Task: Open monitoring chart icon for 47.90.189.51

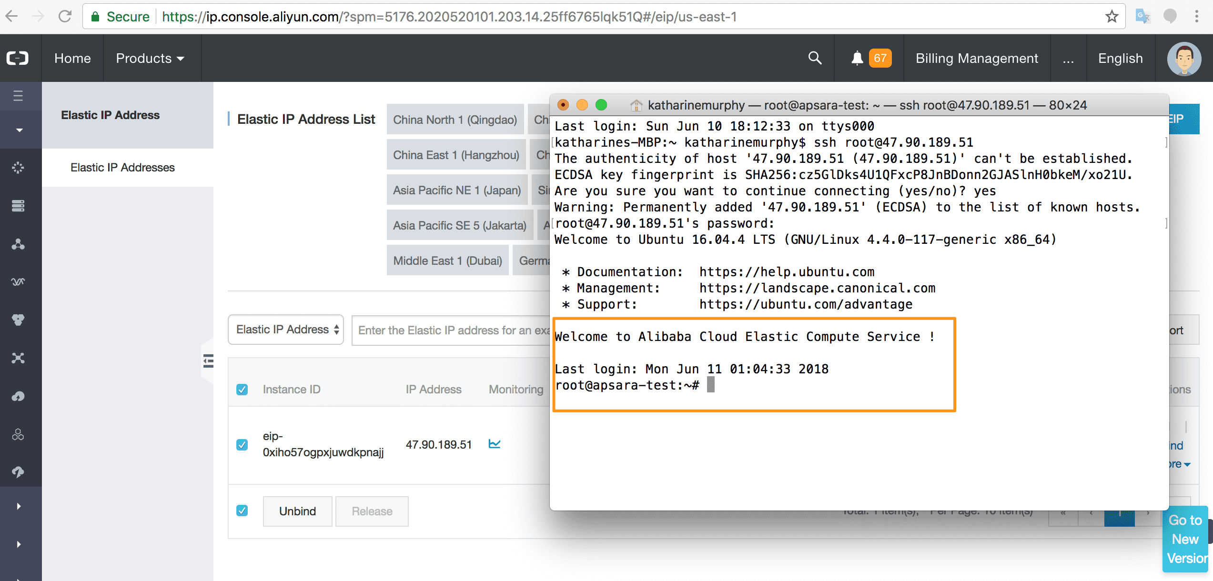Action: 495,444
